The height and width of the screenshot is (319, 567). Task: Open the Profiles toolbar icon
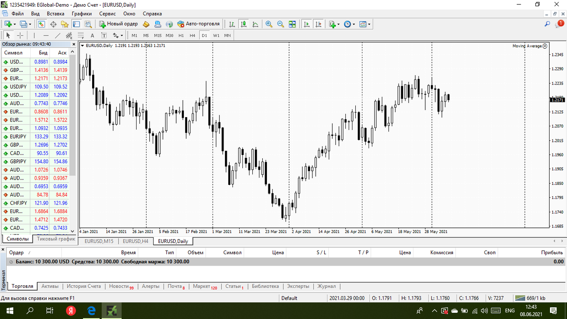(x=23, y=24)
